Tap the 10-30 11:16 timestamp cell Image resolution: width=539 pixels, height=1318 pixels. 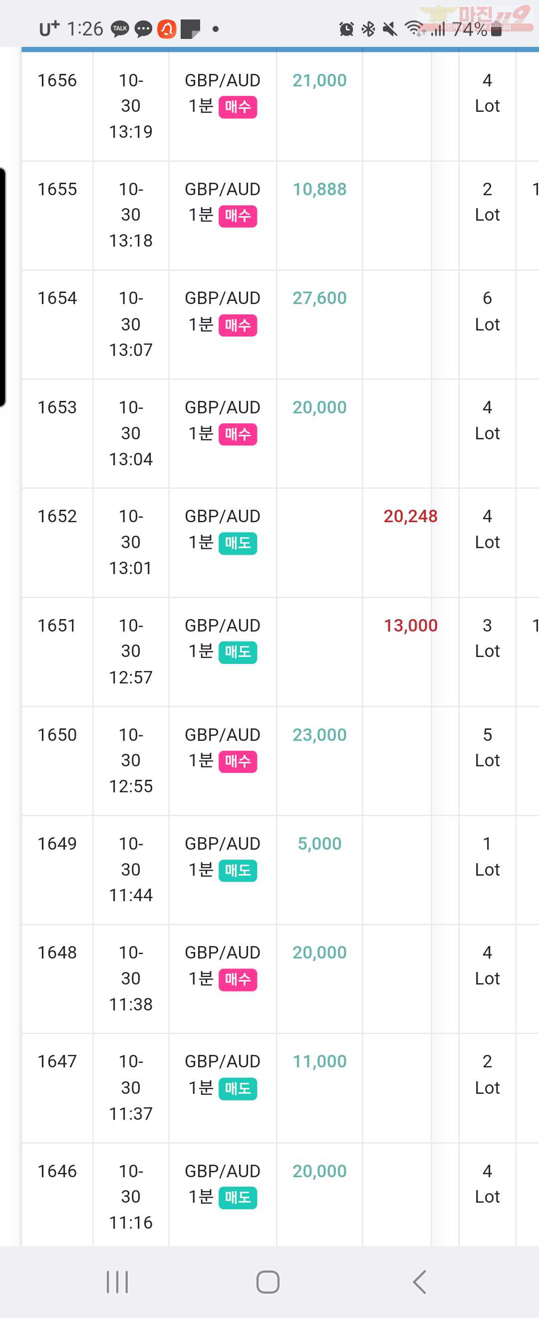131,1197
